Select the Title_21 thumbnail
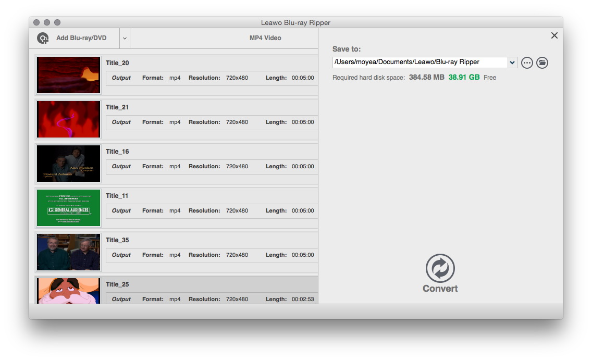This screenshot has width=592, height=361. [68, 119]
